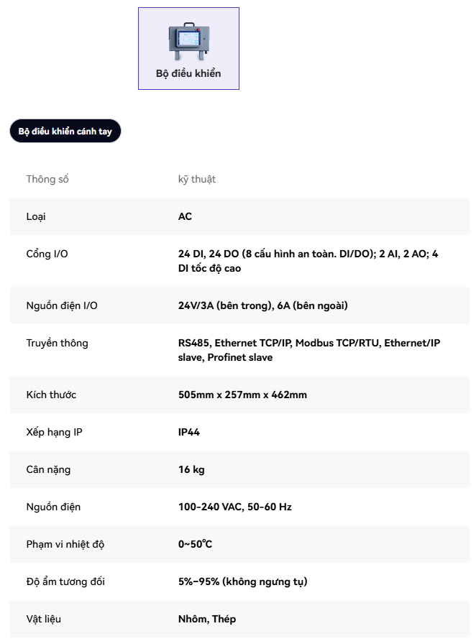Image resolution: width=476 pixels, height=644 pixels.
Task: Click the "Nhôm, Thép" material value
Action: pyautogui.click(x=207, y=619)
